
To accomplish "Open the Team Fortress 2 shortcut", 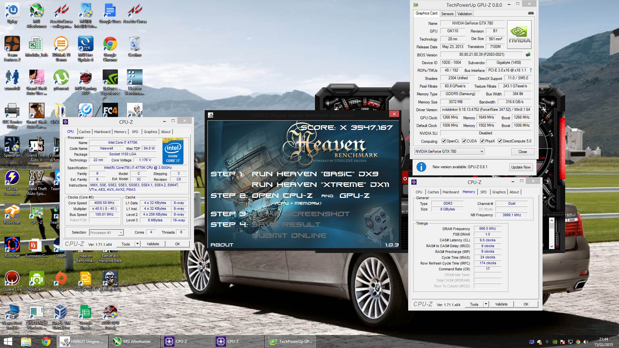I will 12,49.
